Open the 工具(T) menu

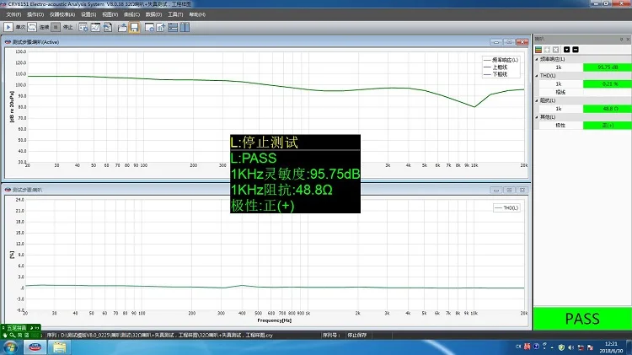pos(175,14)
